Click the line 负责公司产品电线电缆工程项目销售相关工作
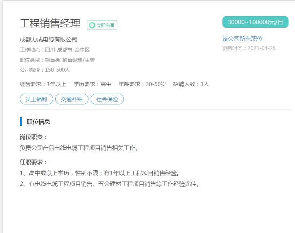The height and width of the screenshot is (233, 295). (x=79, y=148)
